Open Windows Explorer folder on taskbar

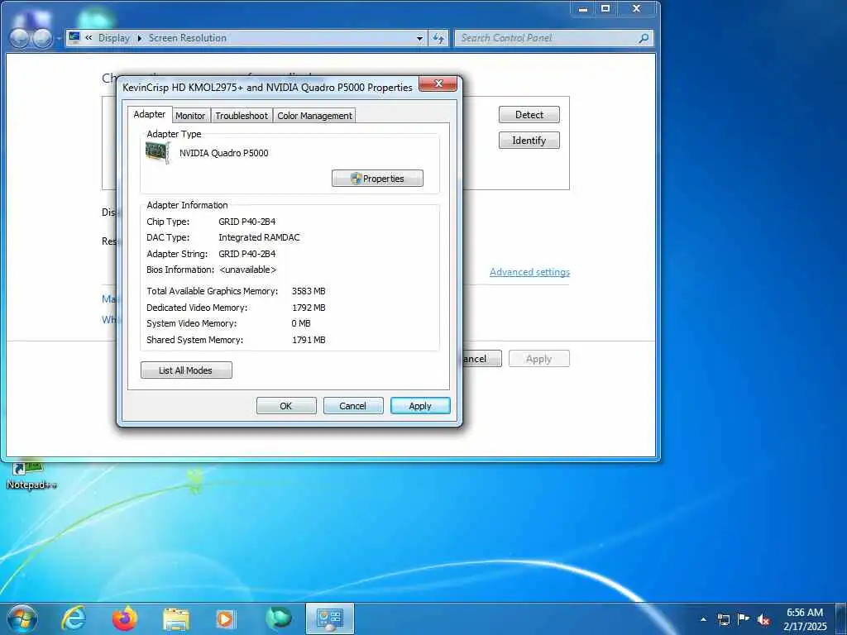click(176, 619)
